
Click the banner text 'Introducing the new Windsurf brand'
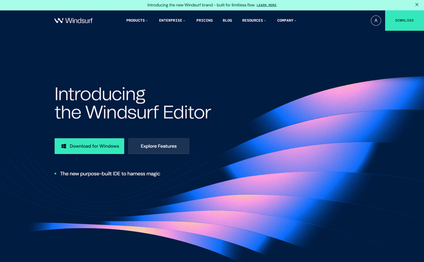(x=180, y=5)
